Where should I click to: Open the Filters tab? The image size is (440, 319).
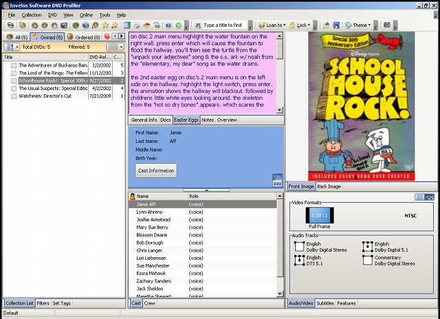[x=43, y=303]
